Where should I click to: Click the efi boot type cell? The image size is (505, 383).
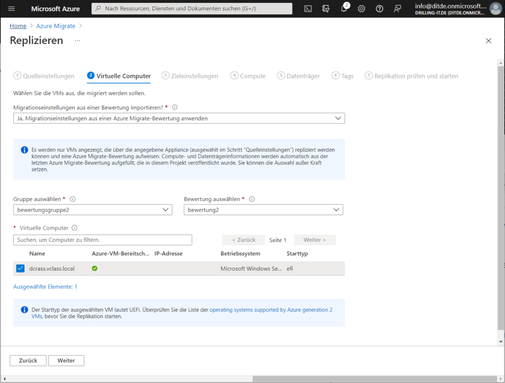290,269
